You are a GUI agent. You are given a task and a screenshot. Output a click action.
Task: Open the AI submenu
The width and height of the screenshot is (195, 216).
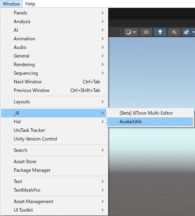pyautogui.click(x=54, y=30)
